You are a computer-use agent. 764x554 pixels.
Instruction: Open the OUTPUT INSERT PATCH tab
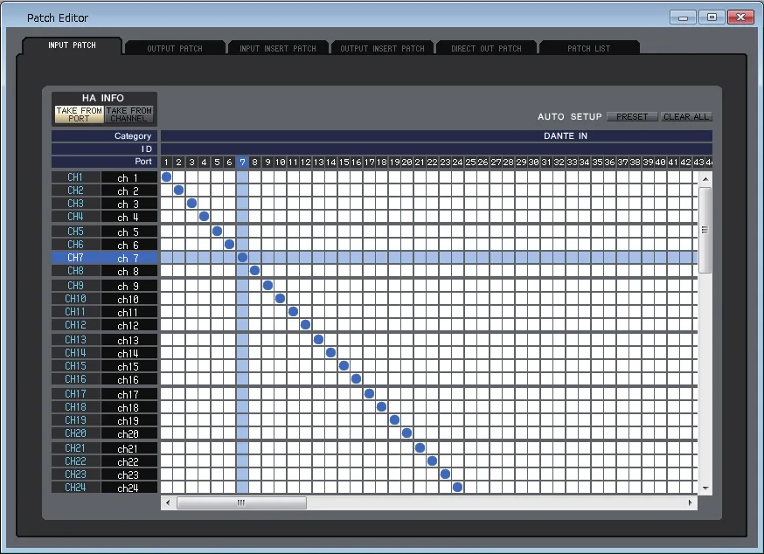pyautogui.click(x=383, y=48)
